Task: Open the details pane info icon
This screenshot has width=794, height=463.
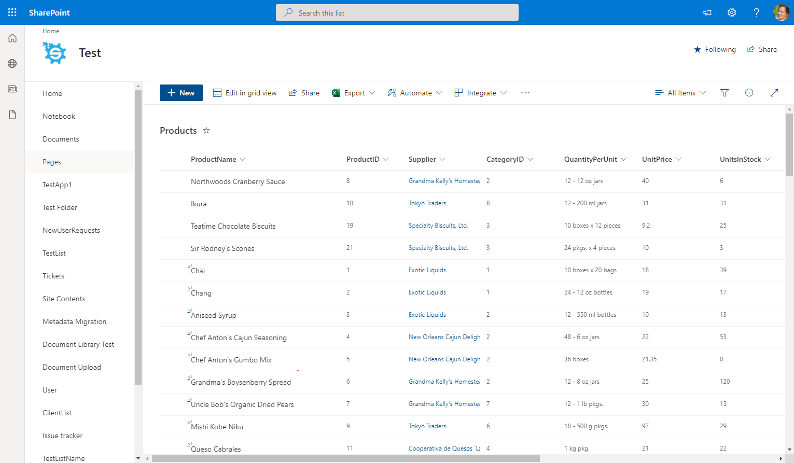Action: pyautogui.click(x=749, y=93)
